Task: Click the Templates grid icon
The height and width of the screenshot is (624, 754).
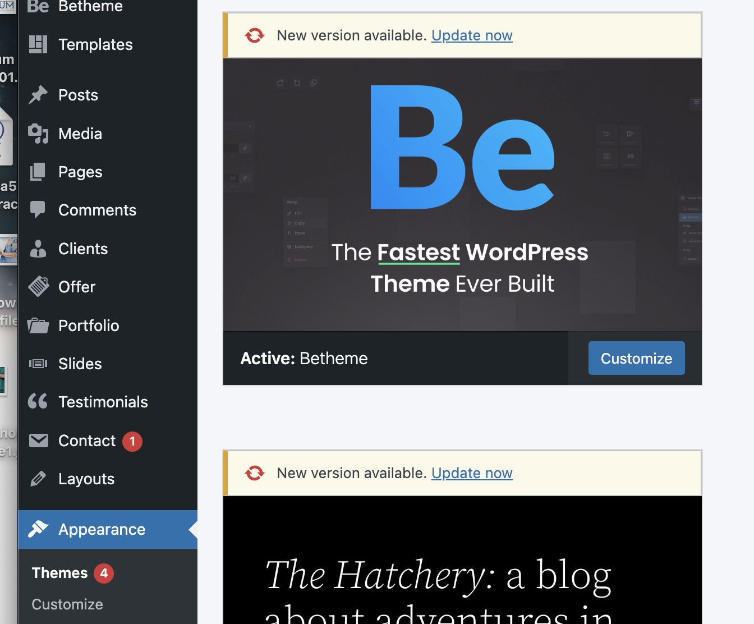Action: click(x=38, y=44)
